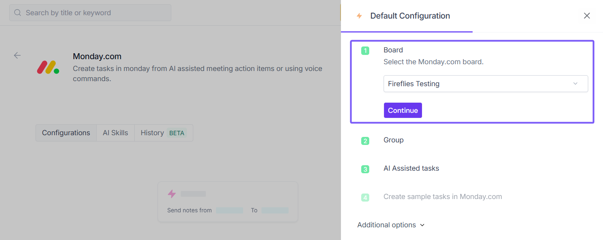
Task: Expand the AI Assisted tasks step
Action: point(411,168)
